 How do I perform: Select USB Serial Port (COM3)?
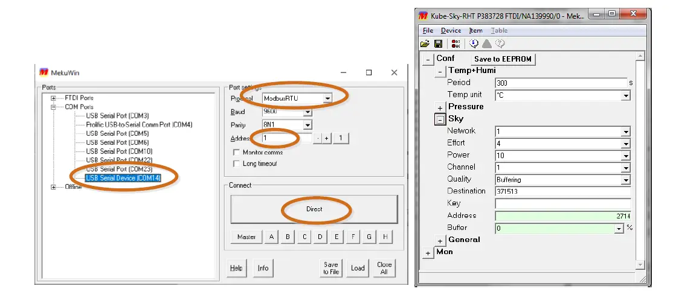click(x=117, y=116)
